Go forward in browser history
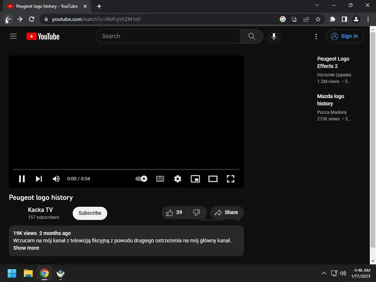This screenshot has height=282, width=376. click(x=20, y=19)
